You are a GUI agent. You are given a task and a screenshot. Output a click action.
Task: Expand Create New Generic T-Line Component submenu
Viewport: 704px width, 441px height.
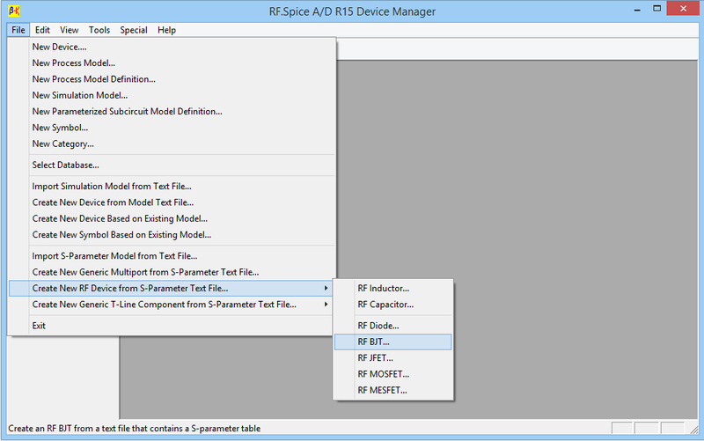[171, 304]
